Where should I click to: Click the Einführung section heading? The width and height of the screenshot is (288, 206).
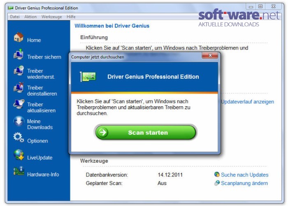[94, 37]
